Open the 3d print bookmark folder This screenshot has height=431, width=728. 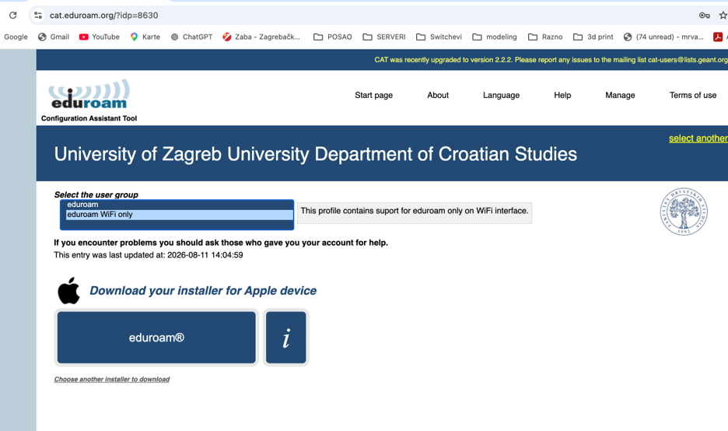tap(593, 37)
